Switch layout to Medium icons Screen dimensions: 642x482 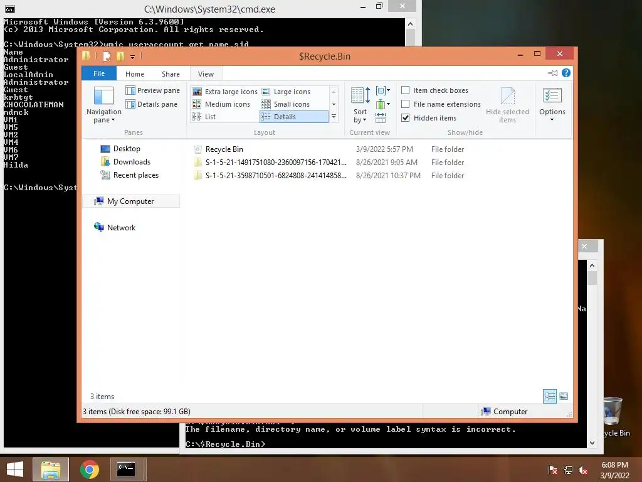pos(221,104)
